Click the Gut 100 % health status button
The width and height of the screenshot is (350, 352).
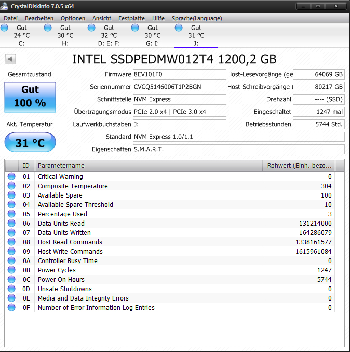[30, 97]
